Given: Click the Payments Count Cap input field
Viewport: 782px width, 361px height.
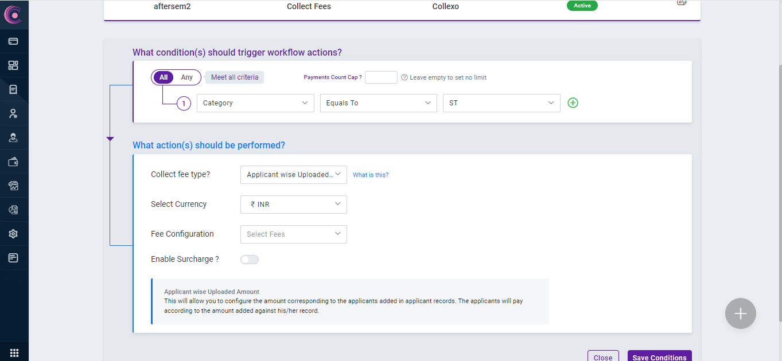Looking at the screenshot, I should [x=381, y=77].
